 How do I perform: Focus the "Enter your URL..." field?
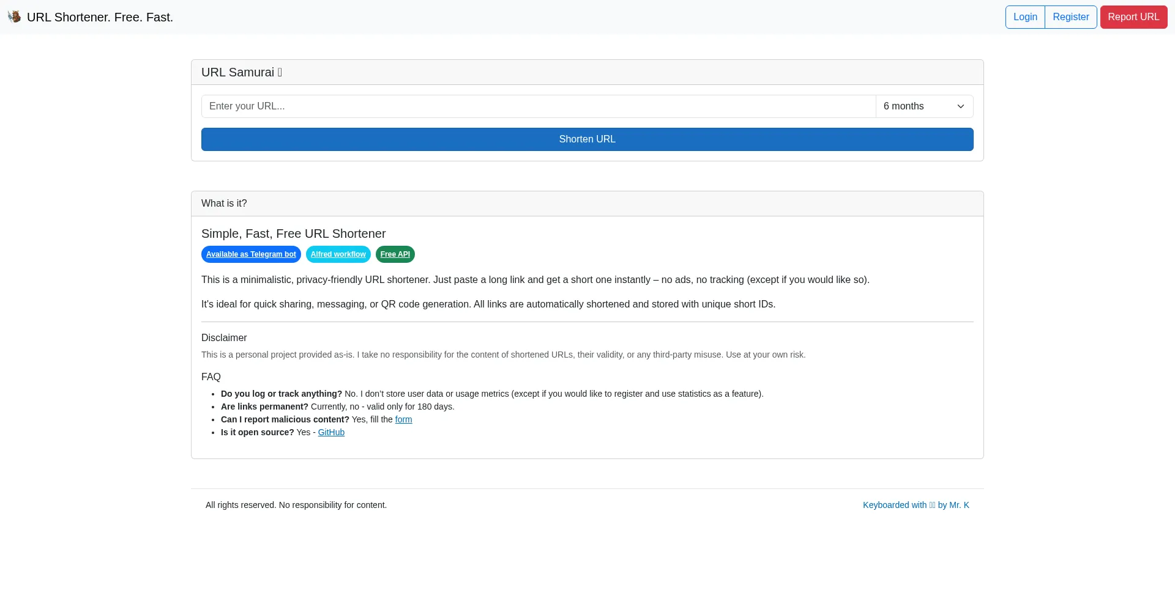(539, 106)
